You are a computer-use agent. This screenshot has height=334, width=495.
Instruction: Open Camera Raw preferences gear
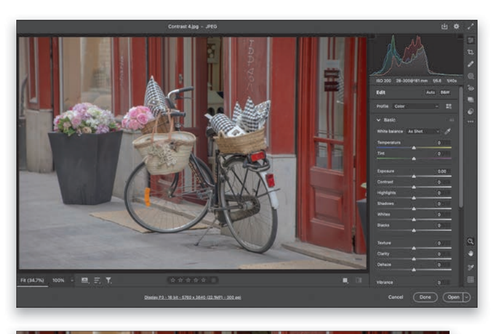[457, 27]
